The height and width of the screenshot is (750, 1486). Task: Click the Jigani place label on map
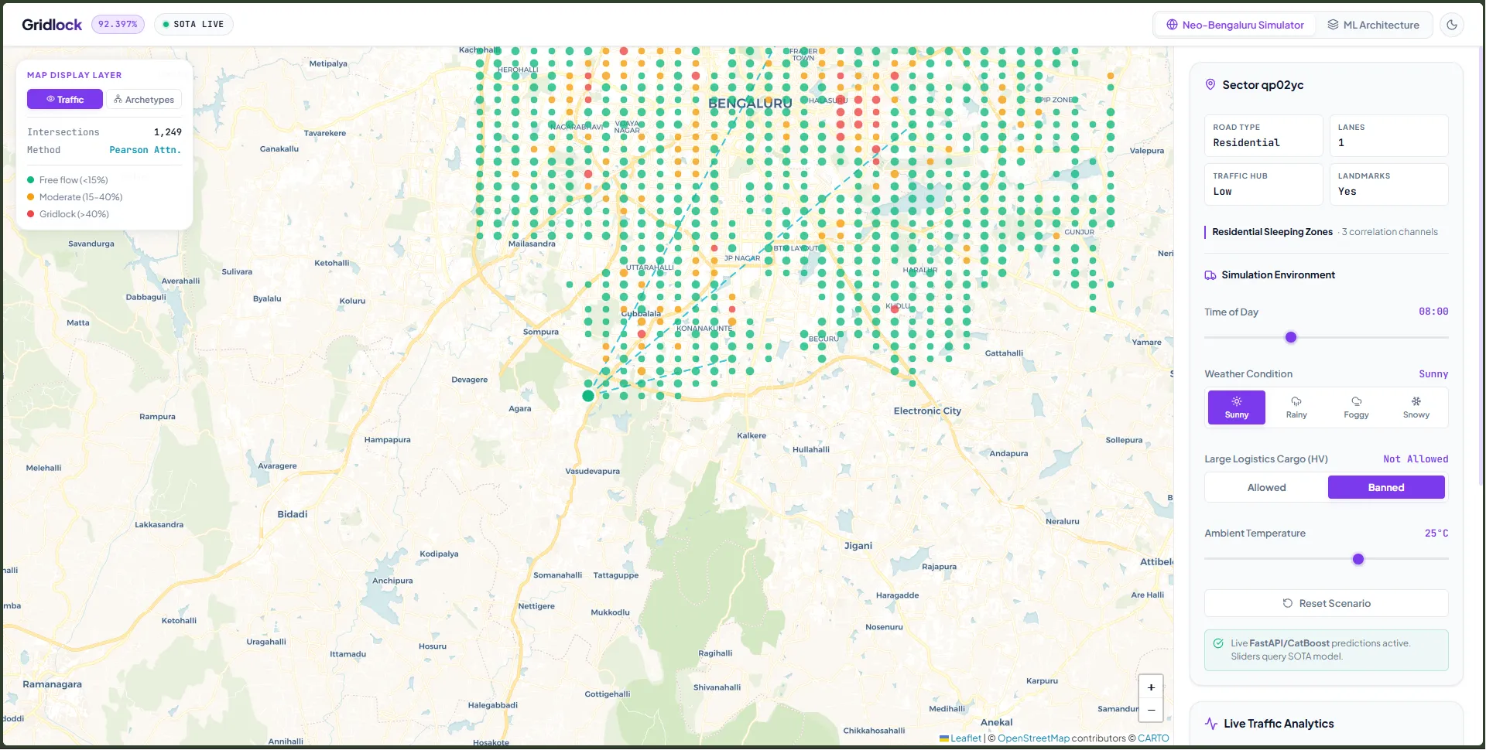(x=858, y=546)
